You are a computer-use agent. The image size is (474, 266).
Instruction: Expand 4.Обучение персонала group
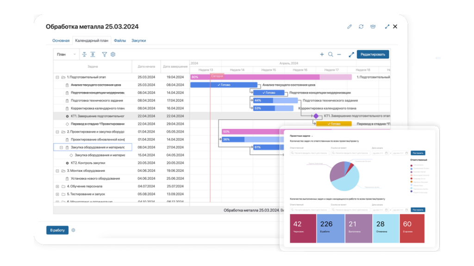[x=57, y=187]
